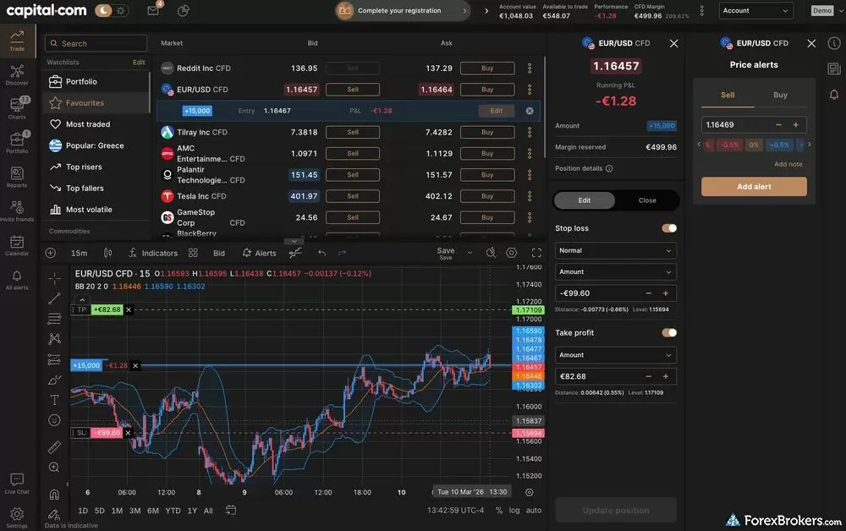Image resolution: width=846 pixels, height=531 pixels.
Task: Select the ruler measure tool
Action: (x=54, y=447)
